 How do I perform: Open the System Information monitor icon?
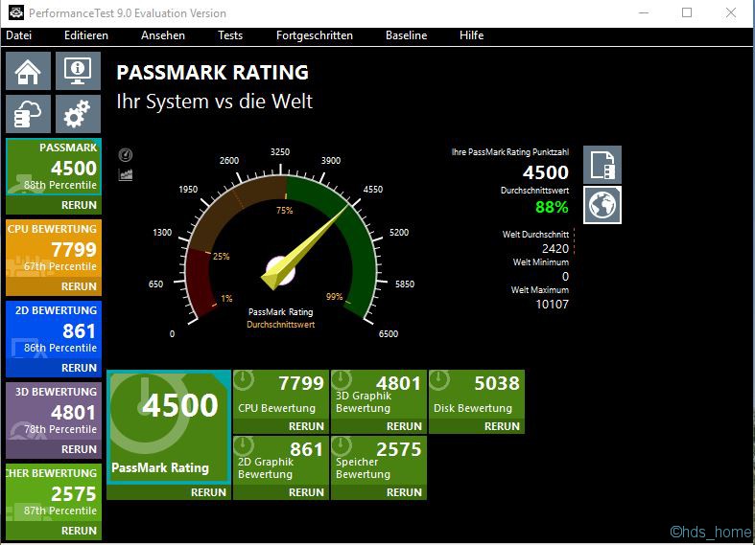click(x=78, y=71)
